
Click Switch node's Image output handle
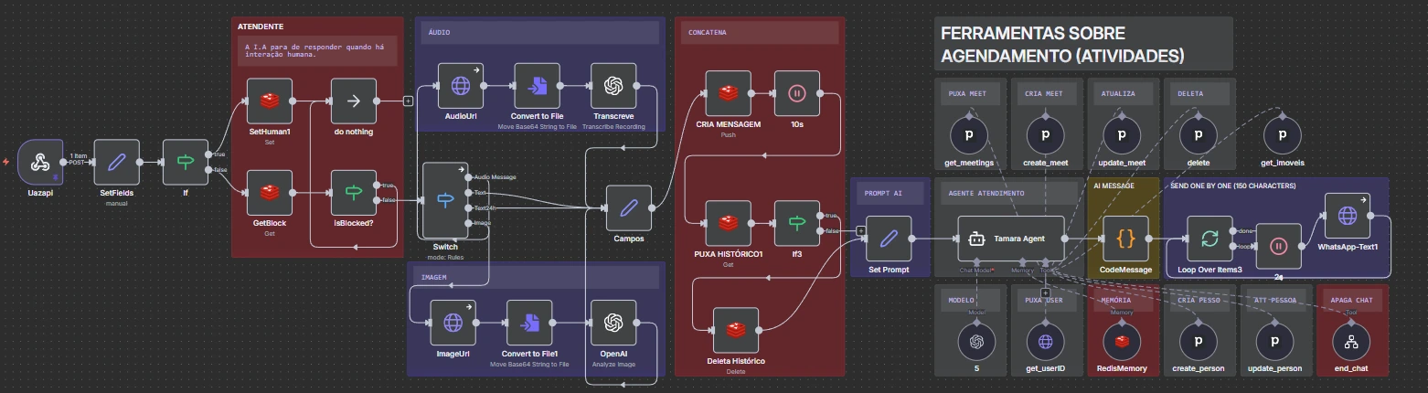click(470, 223)
